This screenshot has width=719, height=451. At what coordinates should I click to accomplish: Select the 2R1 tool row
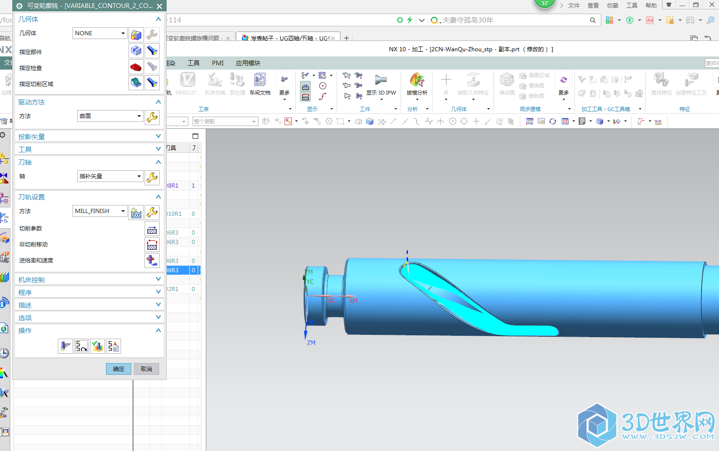point(183,289)
